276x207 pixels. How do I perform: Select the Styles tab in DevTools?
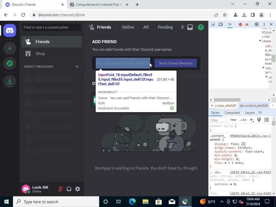215,113
